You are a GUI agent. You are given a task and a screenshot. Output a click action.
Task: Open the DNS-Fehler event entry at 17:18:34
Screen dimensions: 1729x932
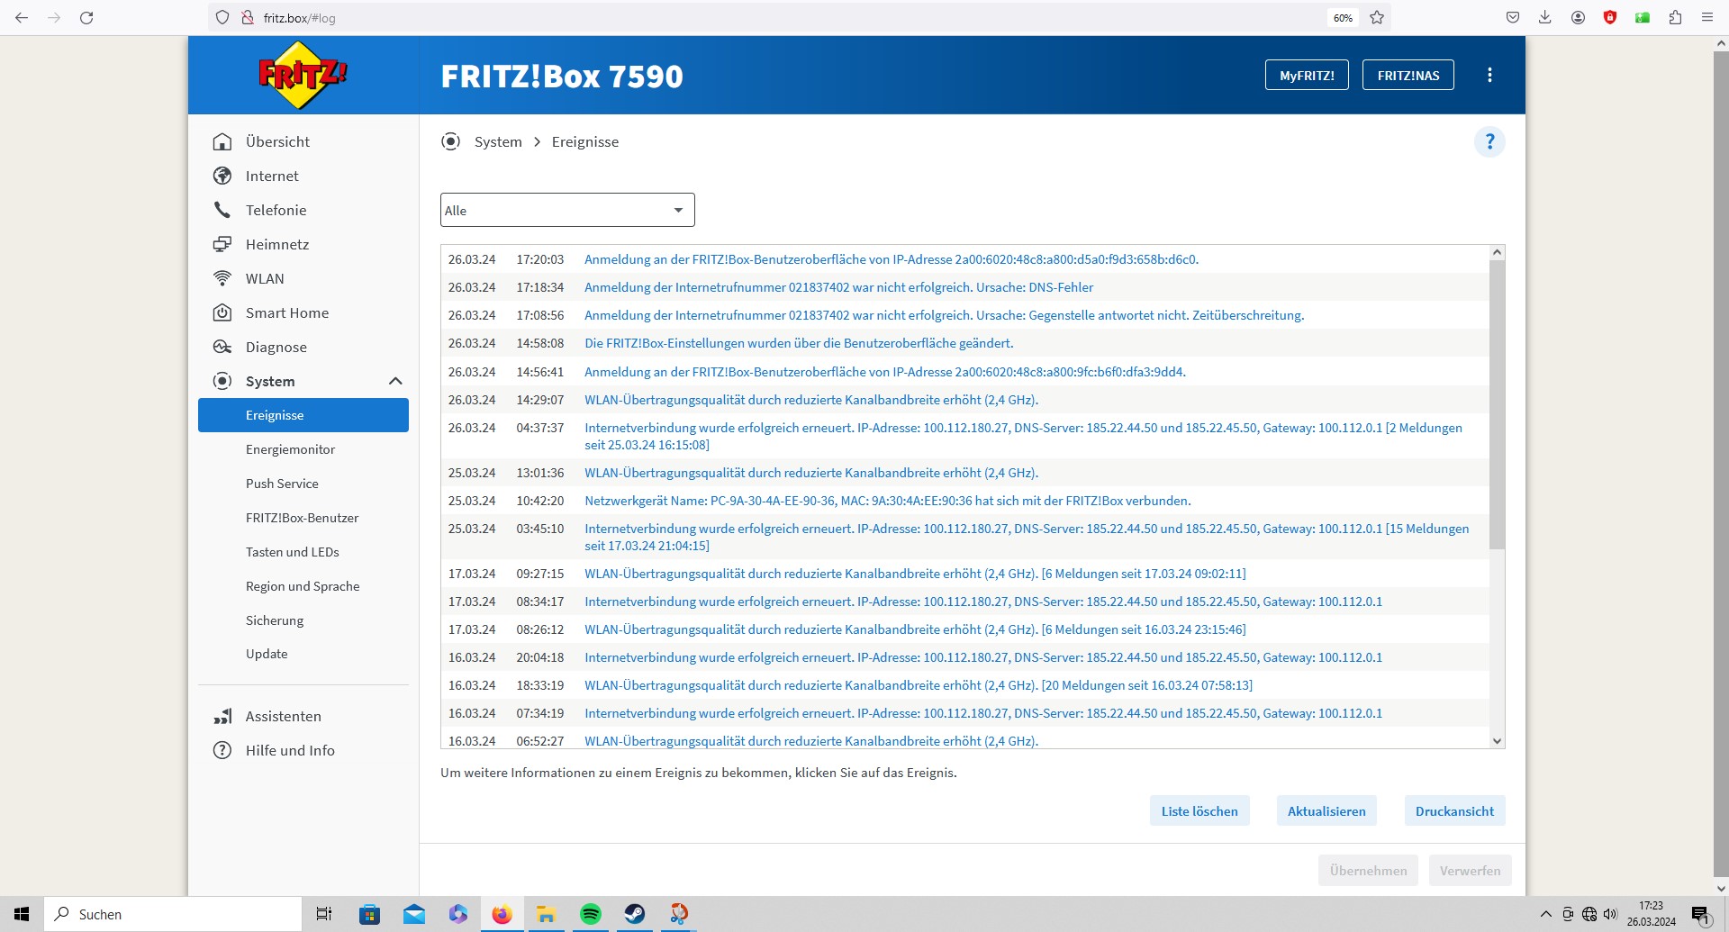(x=838, y=287)
